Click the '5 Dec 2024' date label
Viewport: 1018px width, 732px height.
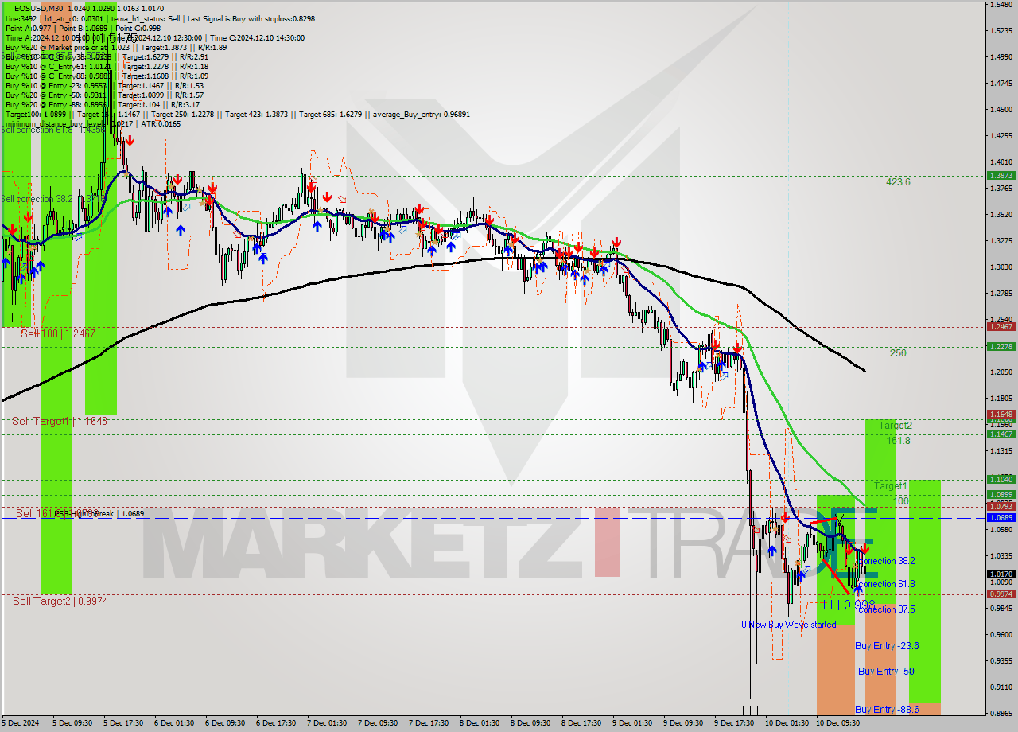(20, 723)
